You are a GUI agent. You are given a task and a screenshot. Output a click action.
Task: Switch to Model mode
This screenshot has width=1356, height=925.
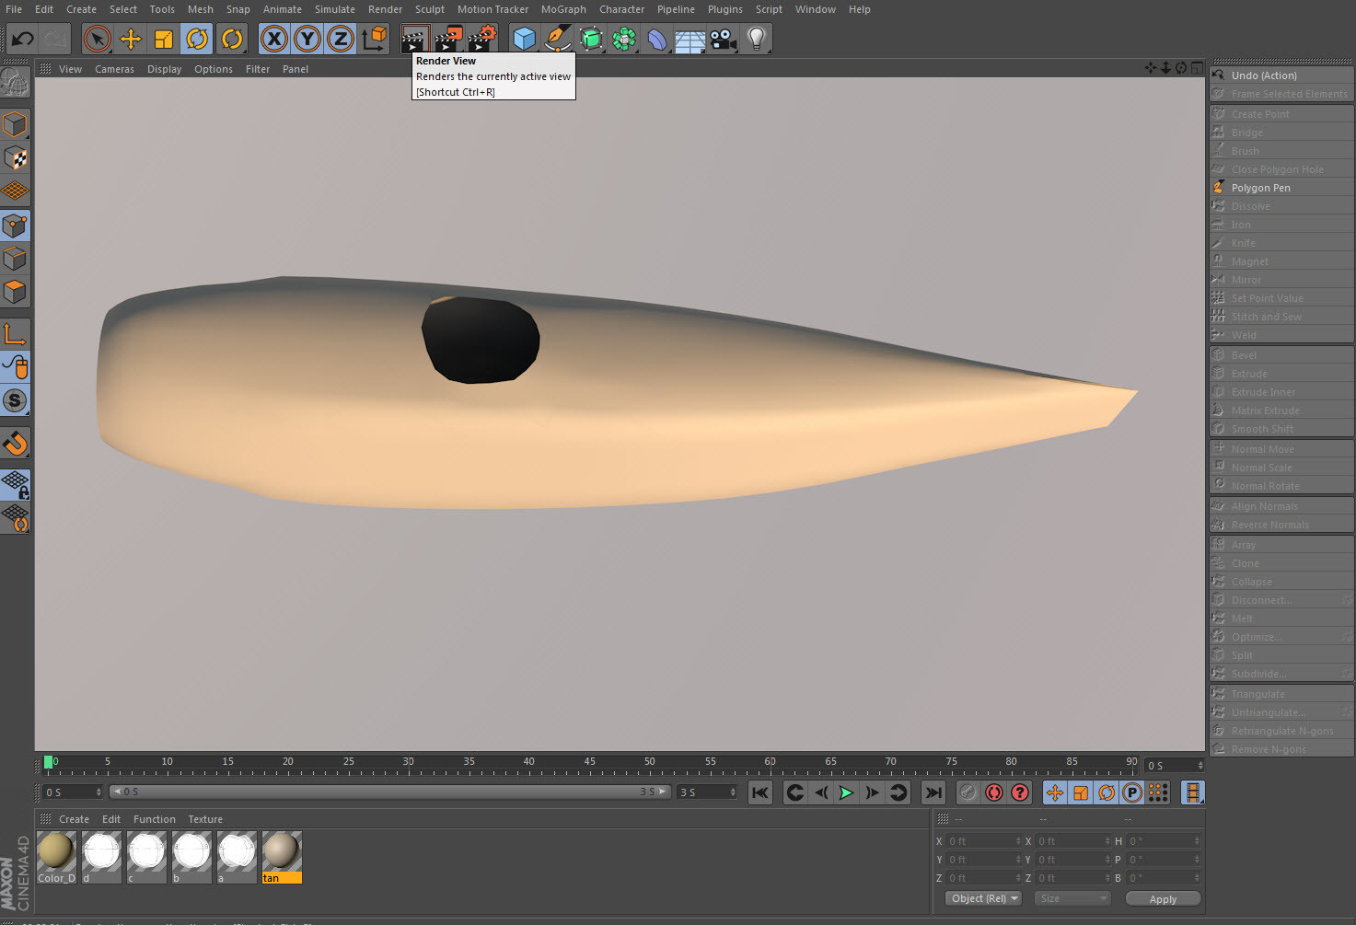tap(16, 124)
